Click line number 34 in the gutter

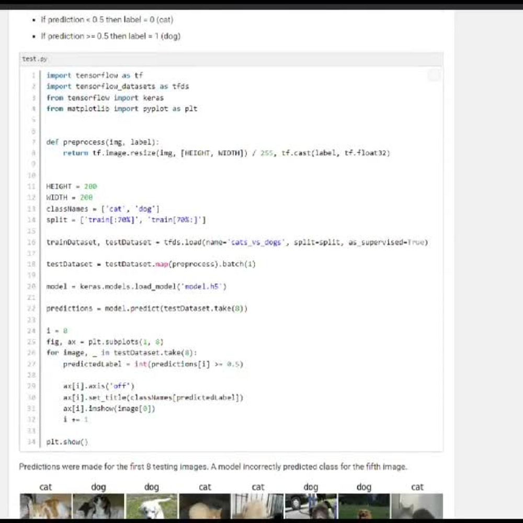tap(31, 442)
